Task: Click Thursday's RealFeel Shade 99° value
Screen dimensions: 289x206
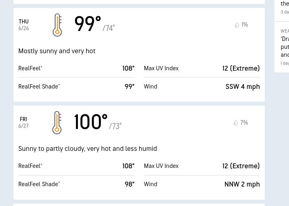Action: click(x=130, y=87)
